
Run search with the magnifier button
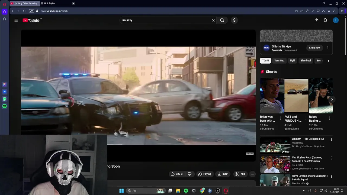tap(222, 20)
